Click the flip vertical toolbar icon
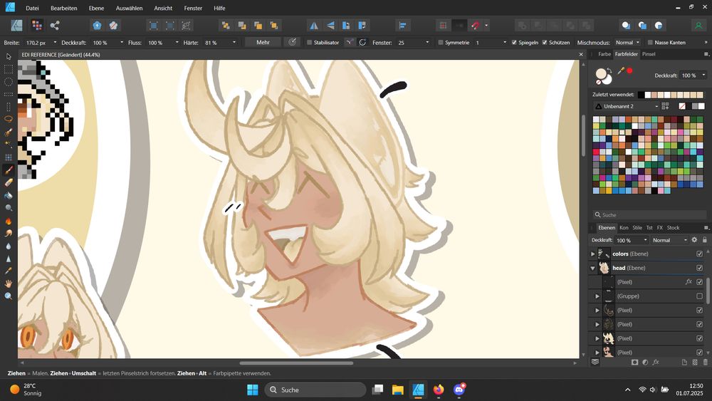Image resolution: width=712 pixels, height=401 pixels. coord(330,26)
